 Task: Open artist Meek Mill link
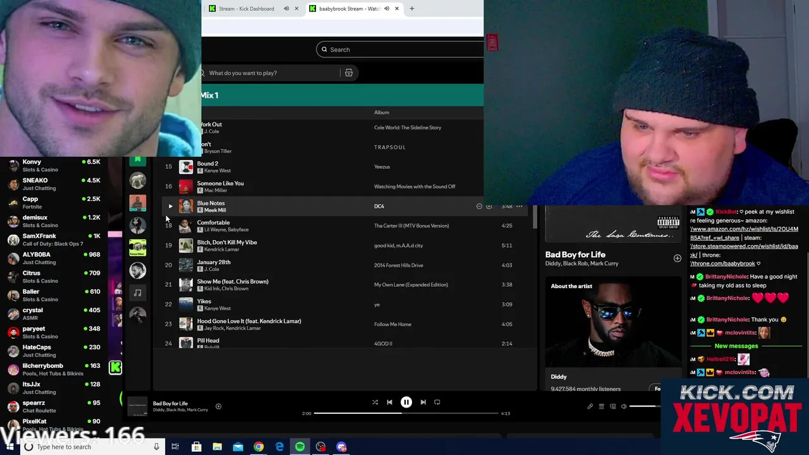pyautogui.click(x=215, y=210)
